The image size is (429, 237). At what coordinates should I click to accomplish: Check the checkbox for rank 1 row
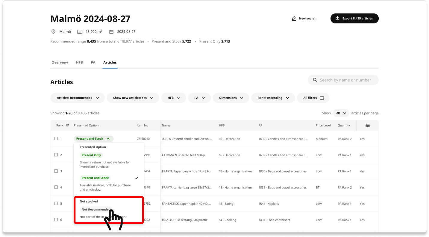pos(56,139)
